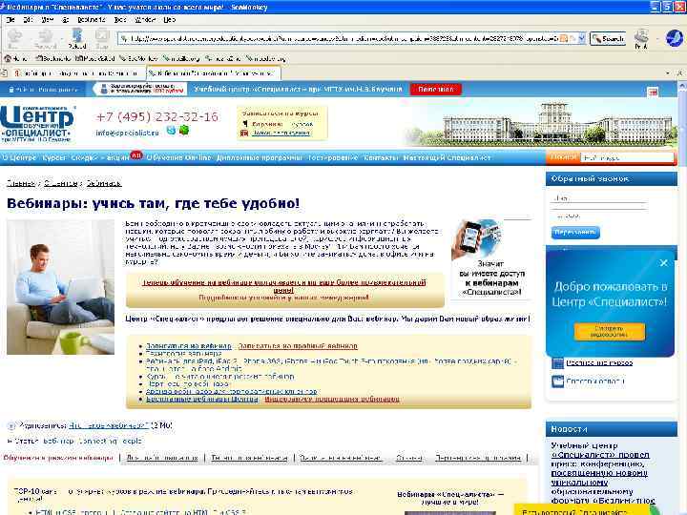Open Дипломные программы navigation item

(259, 157)
